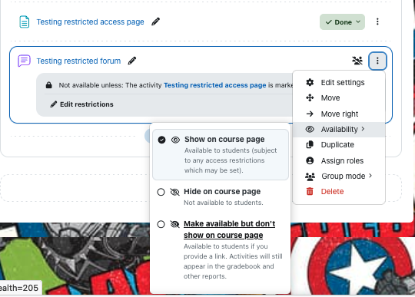This screenshot has width=415, height=297.
Task: Click the three-dot actions button for the forum
Action: [x=377, y=61]
